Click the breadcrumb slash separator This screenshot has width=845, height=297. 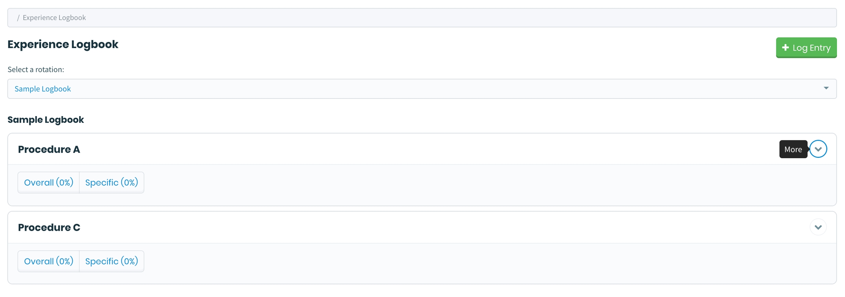[18, 18]
